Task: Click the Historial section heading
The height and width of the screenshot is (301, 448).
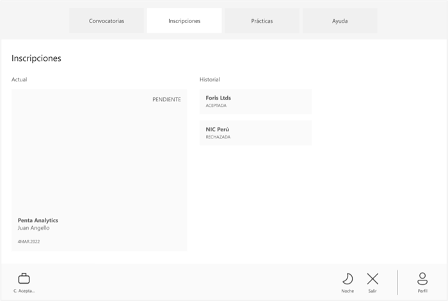Action: (210, 79)
